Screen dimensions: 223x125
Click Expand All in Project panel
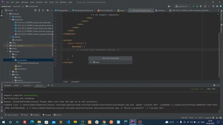click(39, 10)
